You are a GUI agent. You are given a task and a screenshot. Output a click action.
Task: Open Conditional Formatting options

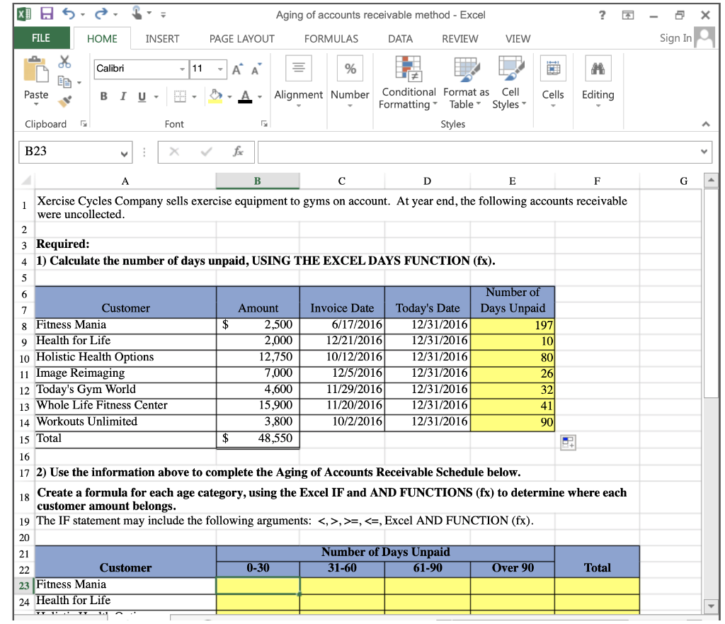tap(408, 80)
